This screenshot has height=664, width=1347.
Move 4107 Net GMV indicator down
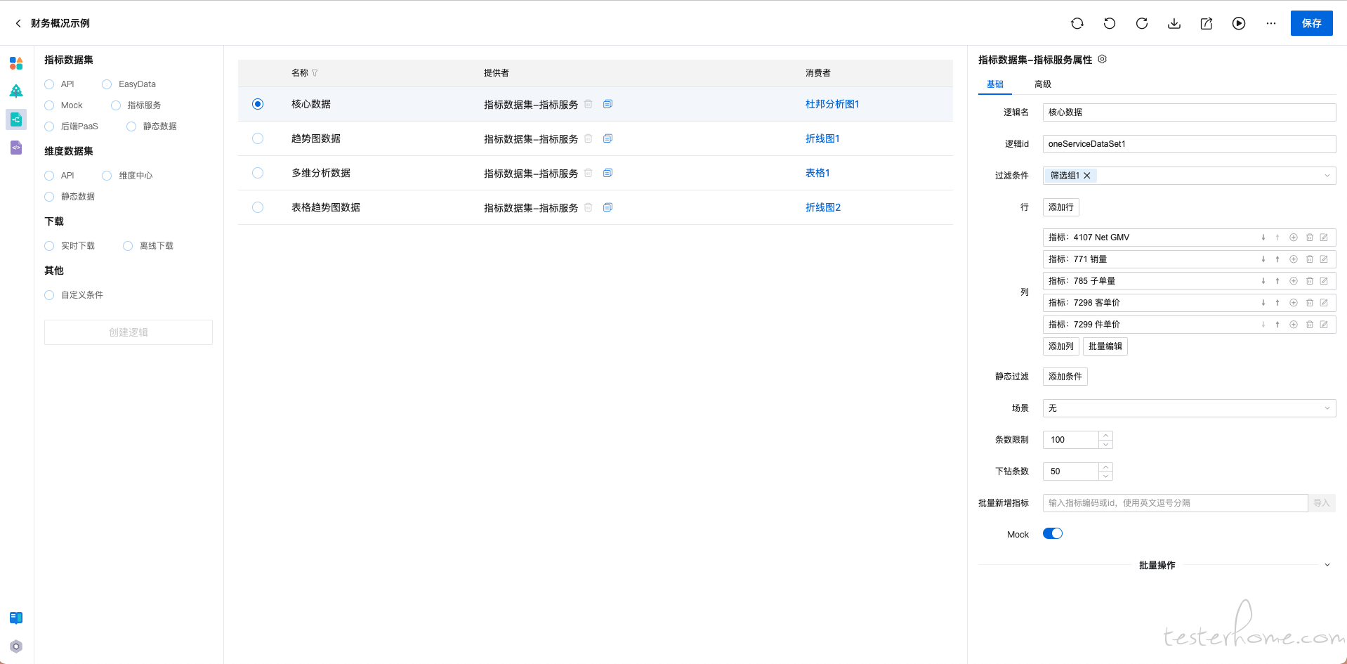point(1263,237)
